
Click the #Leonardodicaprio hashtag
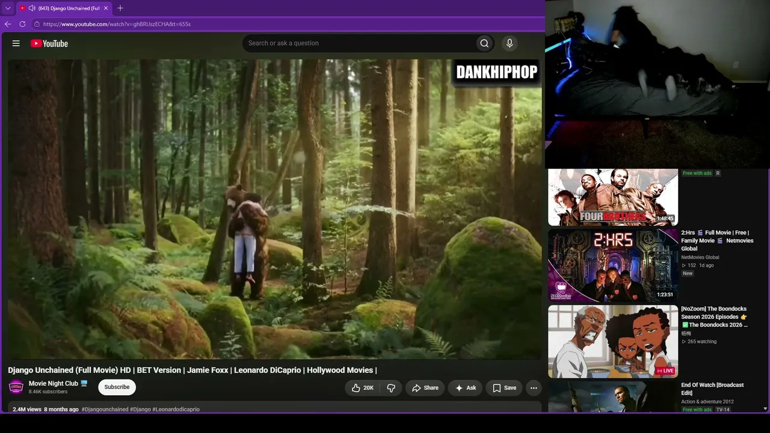point(176,410)
